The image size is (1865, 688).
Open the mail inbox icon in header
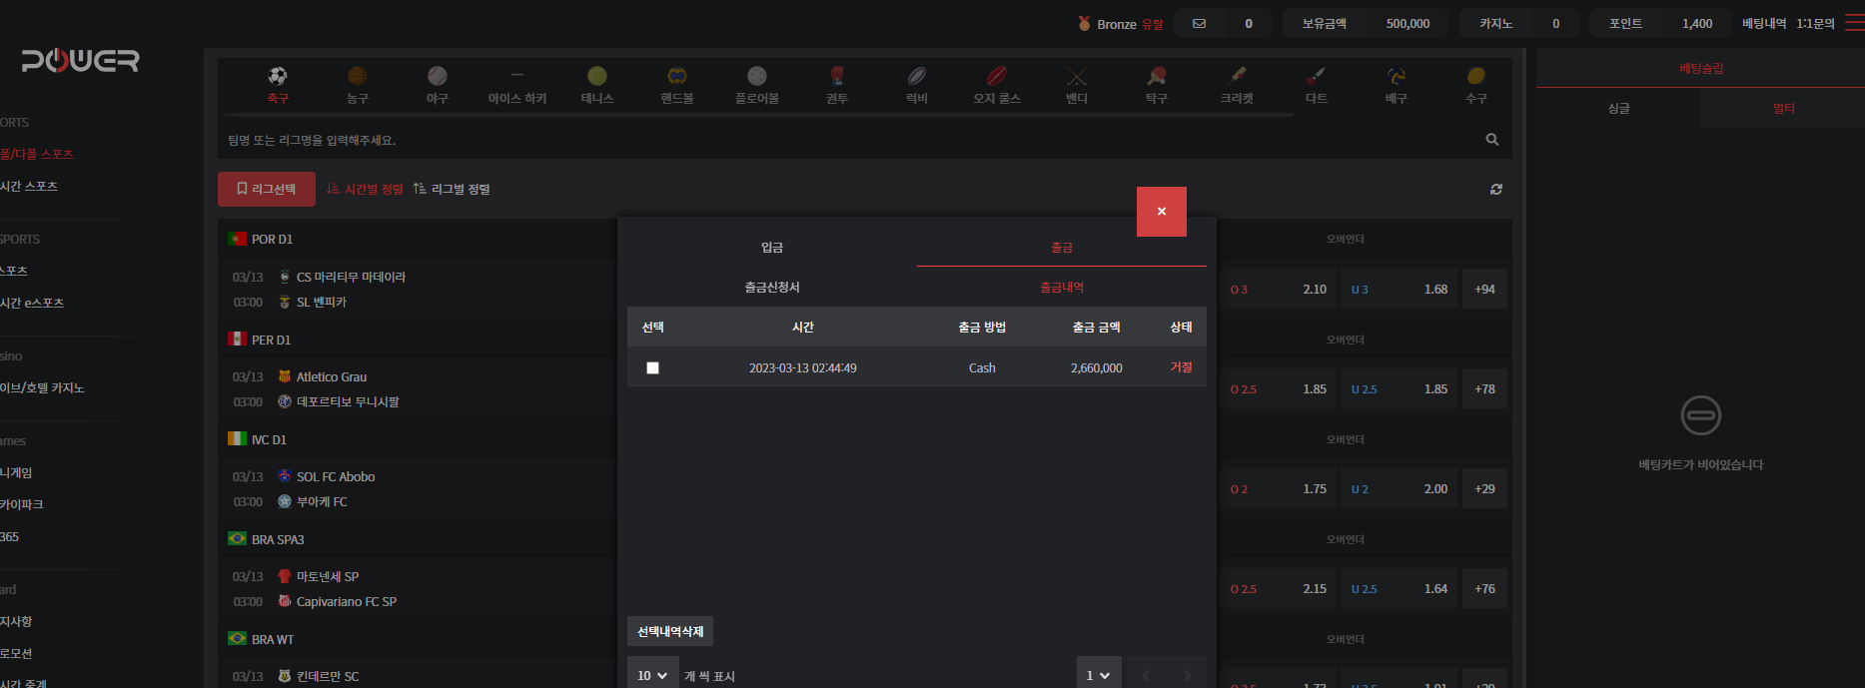[x=1200, y=24]
